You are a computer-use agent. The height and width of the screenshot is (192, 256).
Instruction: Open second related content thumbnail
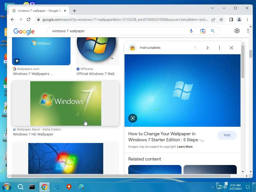click(x=210, y=169)
